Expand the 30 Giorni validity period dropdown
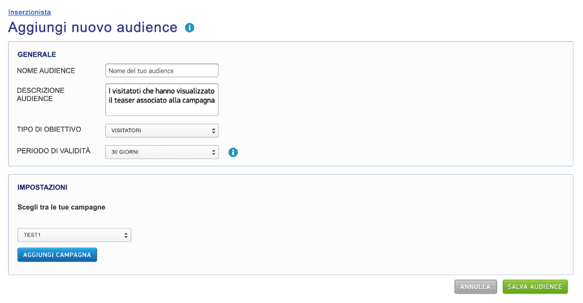 click(162, 152)
